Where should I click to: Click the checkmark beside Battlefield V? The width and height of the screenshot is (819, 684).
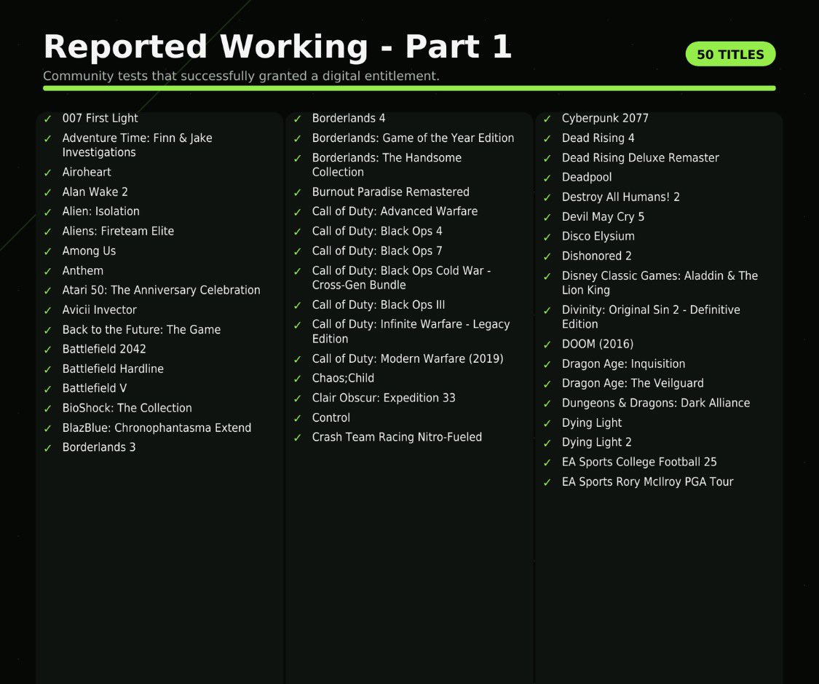tap(47, 389)
